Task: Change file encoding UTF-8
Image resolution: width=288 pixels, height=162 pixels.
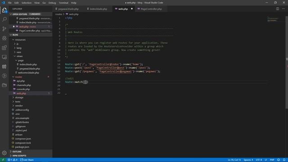Action: point(259,160)
